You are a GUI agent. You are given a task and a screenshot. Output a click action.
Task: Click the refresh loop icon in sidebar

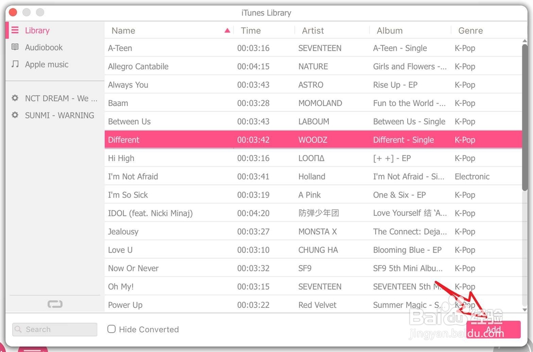pos(55,304)
